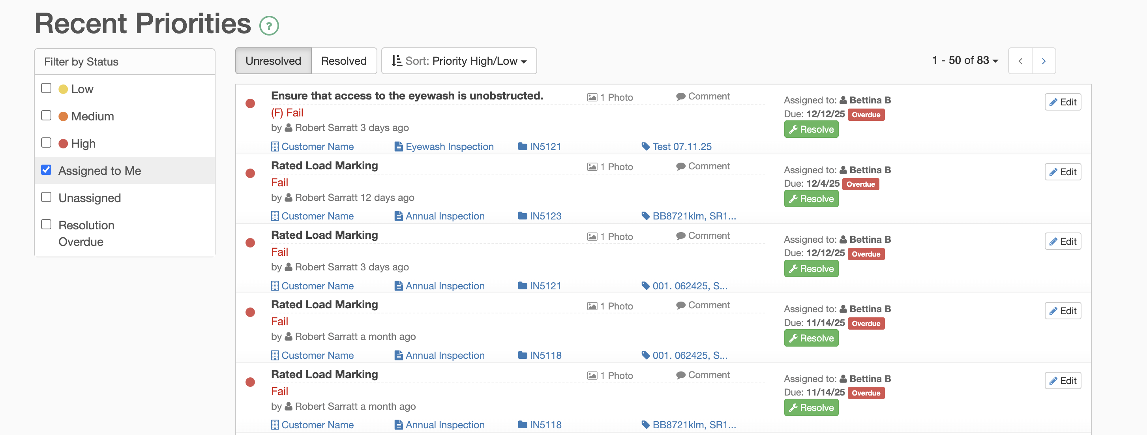Screen dimensions: 1147x435
Task: Enable the High priority filter checkbox
Action: (x=46, y=142)
